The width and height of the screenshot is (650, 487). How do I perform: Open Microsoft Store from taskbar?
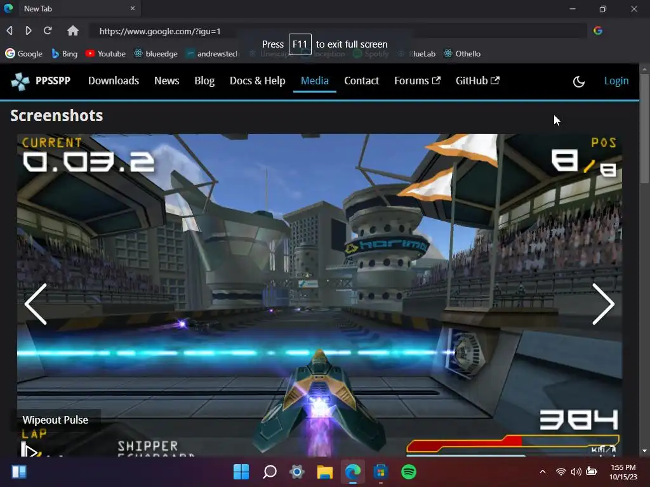coord(381,472)
